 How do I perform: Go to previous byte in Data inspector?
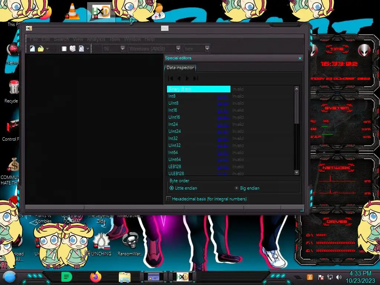[x=179, y=78]
